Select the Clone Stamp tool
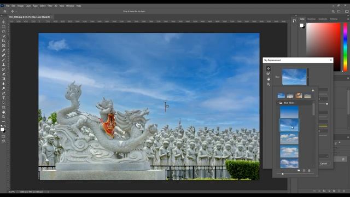The image size is (350, 197). [3, 65]
